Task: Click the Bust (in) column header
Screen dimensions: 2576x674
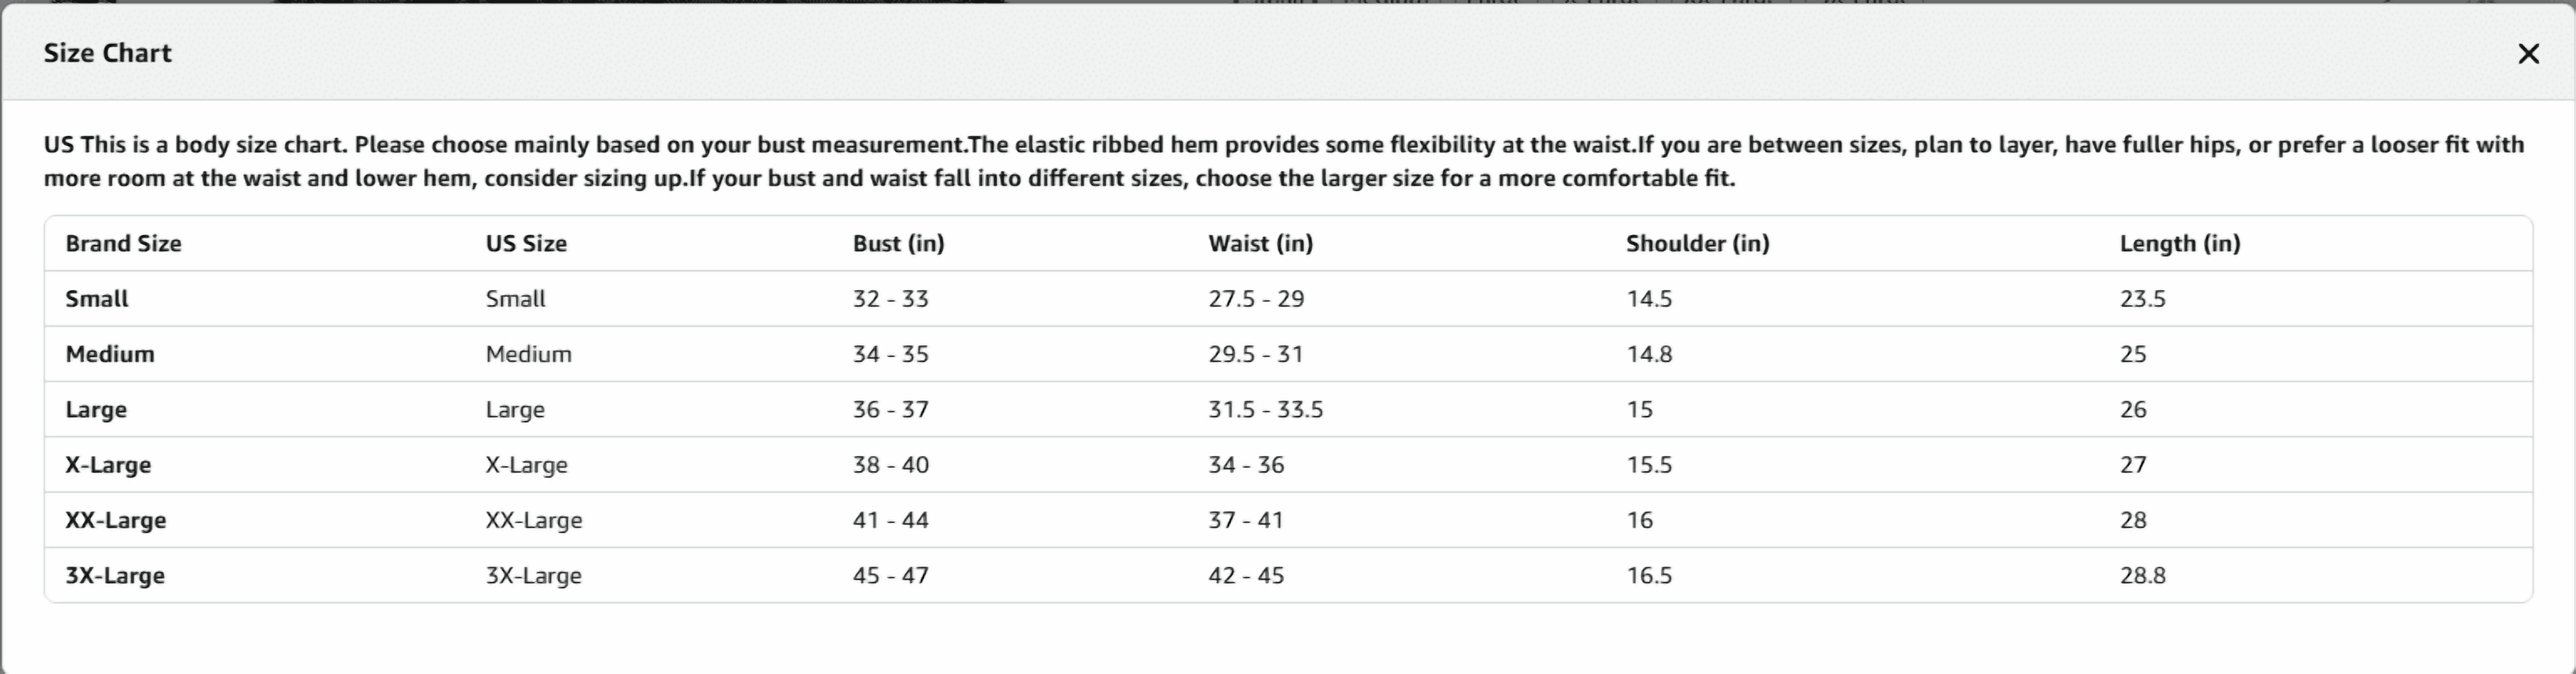Action: point(898,243)
